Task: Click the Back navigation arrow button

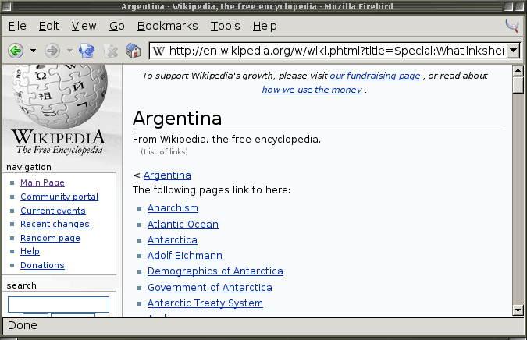Action: click(16, 51)
